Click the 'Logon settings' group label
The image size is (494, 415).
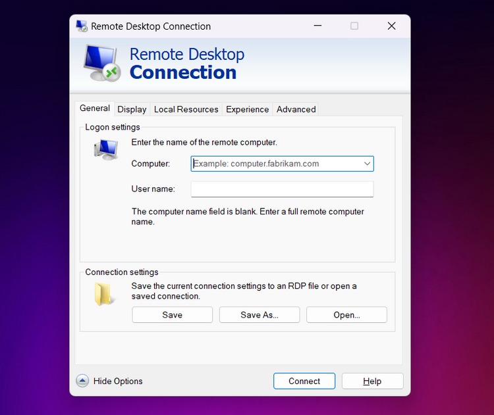click(x=113, y=127)
